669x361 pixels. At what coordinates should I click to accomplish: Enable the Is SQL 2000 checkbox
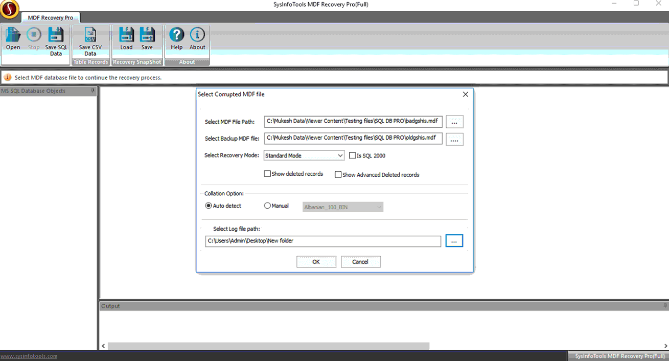[352, 155]
